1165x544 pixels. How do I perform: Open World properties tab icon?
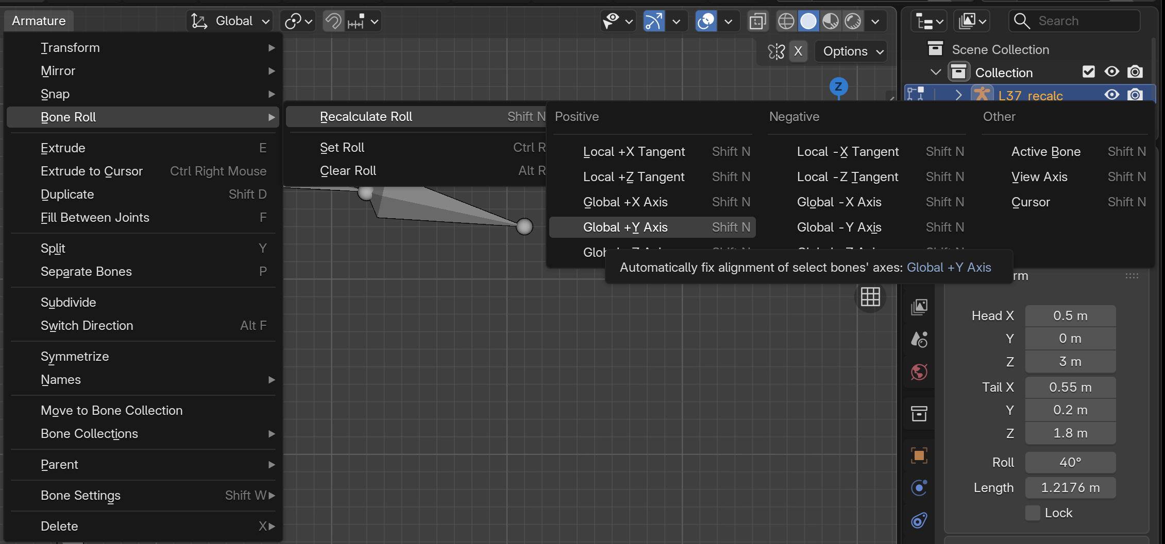(919, 372)
